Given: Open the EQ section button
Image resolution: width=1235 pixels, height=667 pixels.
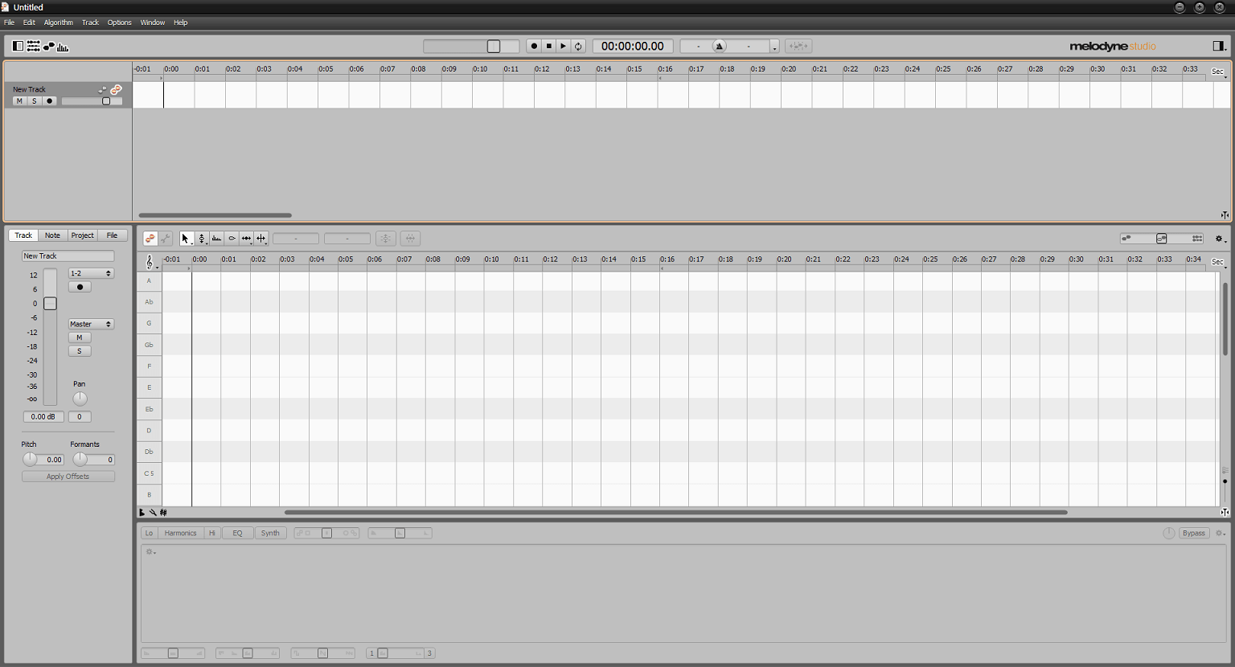Looking at the screenshot, I should (238, 533).
